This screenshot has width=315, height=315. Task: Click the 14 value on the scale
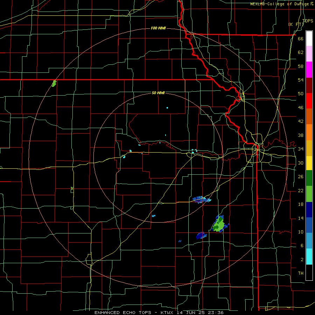pos(301,218)
